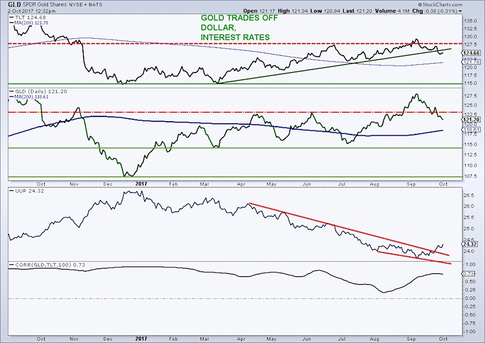The width and height of the screenshot is (485, 343).
Task: Click the Chg -0.38 (-0.31%) value
Action: tap(436, 11)
